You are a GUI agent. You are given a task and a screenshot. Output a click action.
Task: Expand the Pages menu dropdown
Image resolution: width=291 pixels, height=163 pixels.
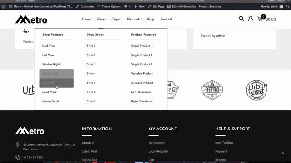point(117,19)
